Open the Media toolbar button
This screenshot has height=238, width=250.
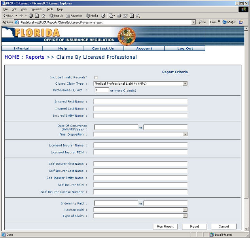point(92,16)
